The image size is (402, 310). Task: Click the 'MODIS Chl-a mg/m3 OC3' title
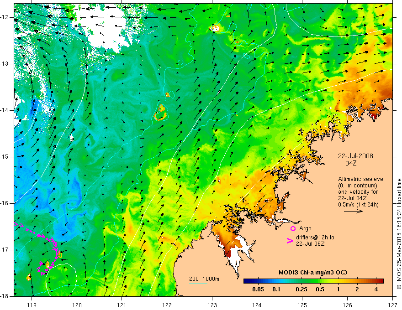313,273
